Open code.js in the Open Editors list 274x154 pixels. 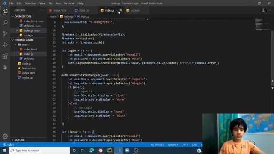[28, 35]
